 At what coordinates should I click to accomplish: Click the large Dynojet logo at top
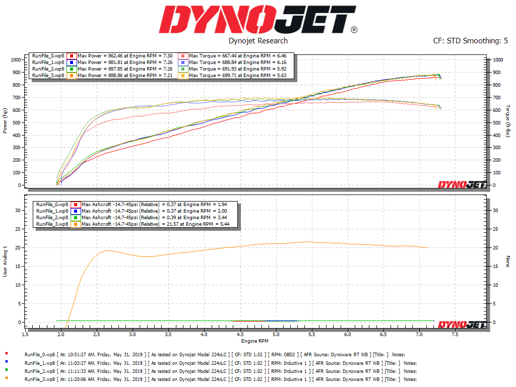click(x=258, y=19)
